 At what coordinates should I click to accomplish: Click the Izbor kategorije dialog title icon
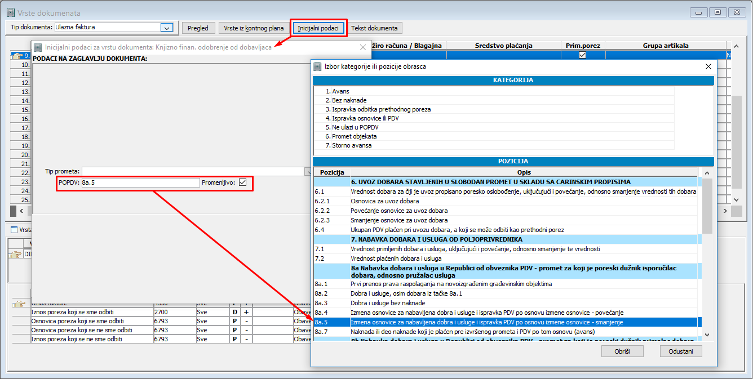click(317, 66)
